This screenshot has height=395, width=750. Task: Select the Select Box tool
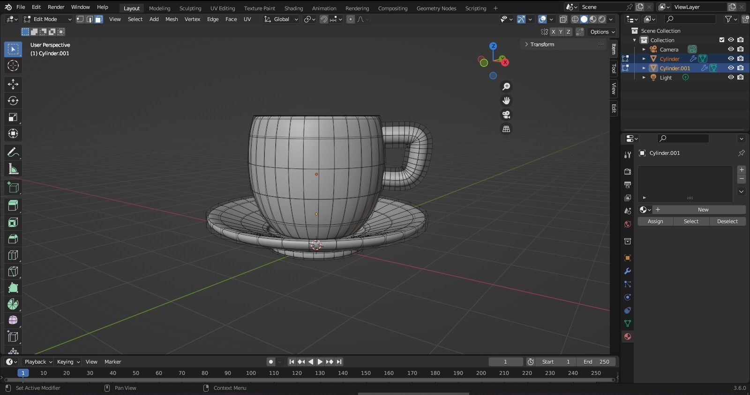pyautogui.click(x=13, y=49)
